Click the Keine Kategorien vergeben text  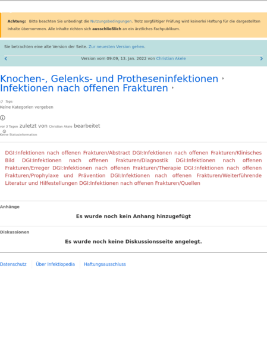point(27,107)
